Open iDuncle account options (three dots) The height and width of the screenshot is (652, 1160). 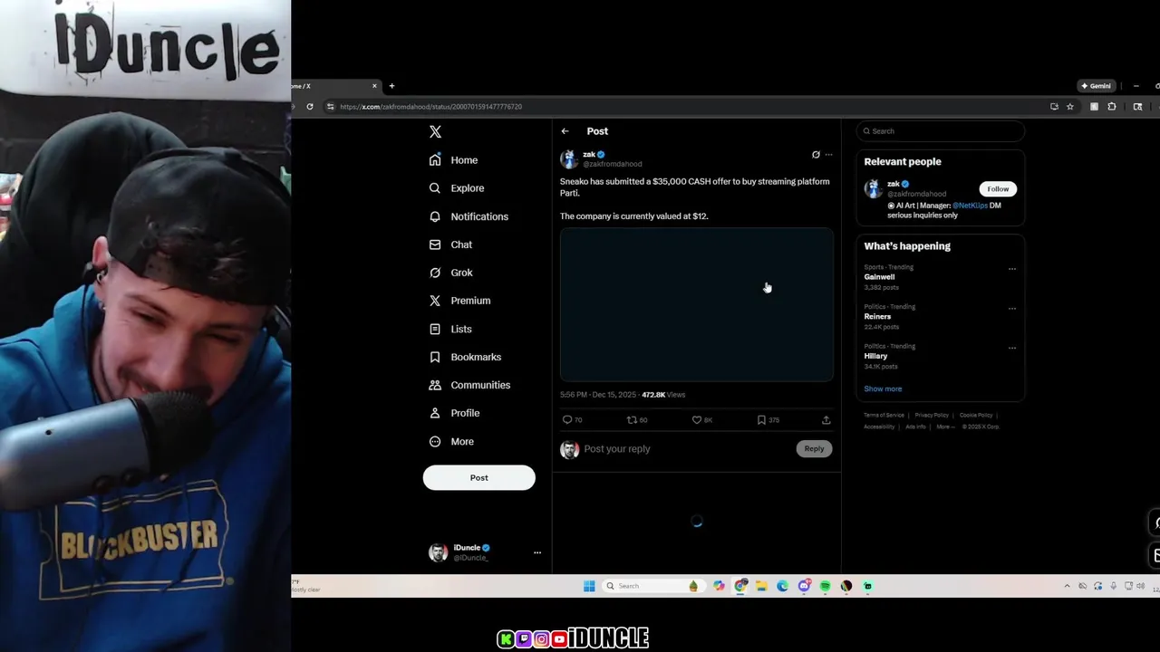(536, 552)
